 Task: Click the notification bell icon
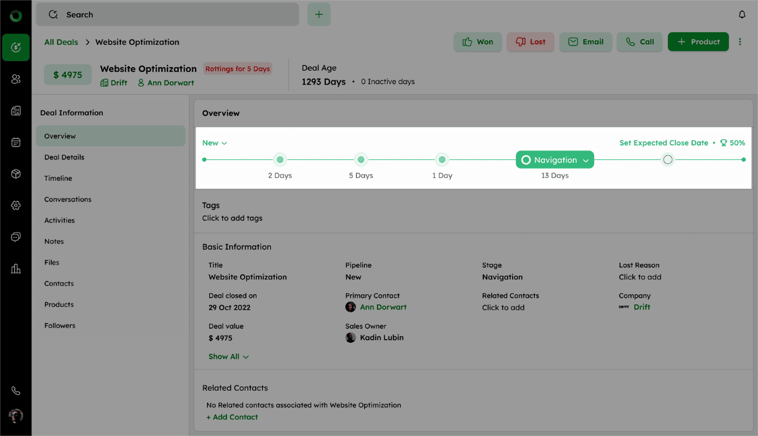tap(742, 15)
